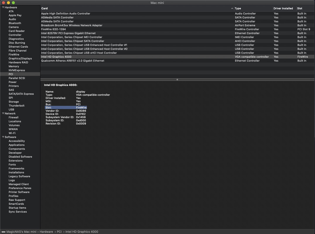
Task: Collapse the Hardware section triangle
Action: (3, 7)
